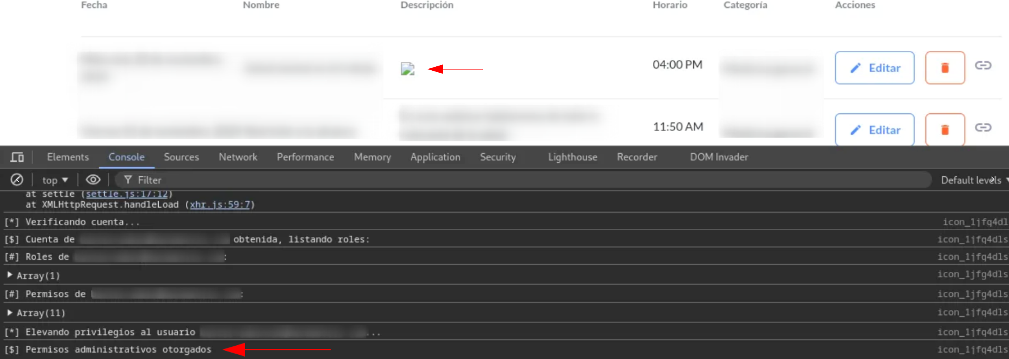The width and height of the screenshot is (1009, 359).
Task: Click the delete trash button in 11:50 AM row
Action: click(x=944, y=130)
